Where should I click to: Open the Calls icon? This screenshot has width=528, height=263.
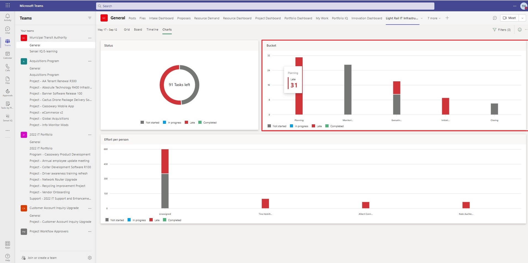coord(7,68)
